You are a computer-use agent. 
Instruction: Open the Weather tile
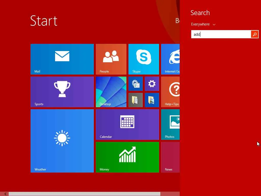pos(62,141)
